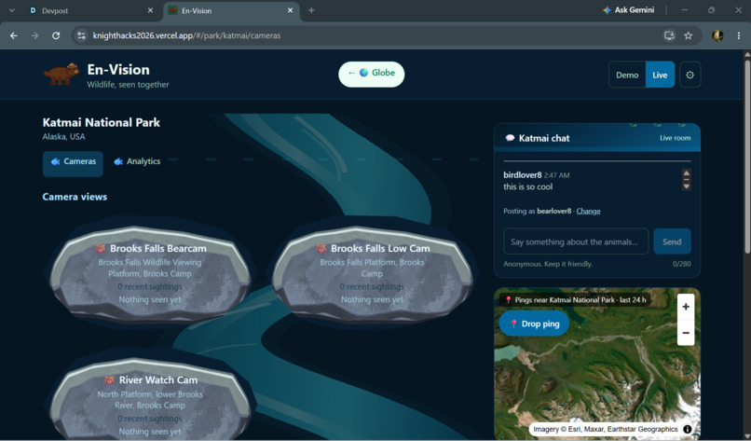Screen dimensions: 751x441
Task: Open the Analytics tab
Action: pos(137,161)
